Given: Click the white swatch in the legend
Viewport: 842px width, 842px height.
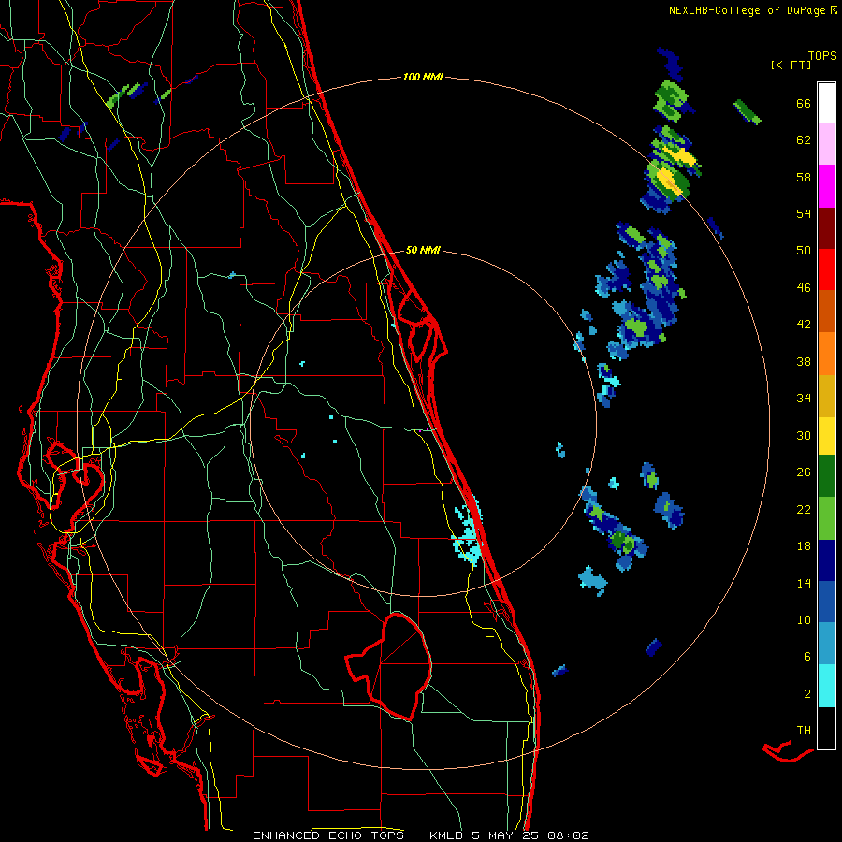Looking at the screenshot, I should [826, 103].
